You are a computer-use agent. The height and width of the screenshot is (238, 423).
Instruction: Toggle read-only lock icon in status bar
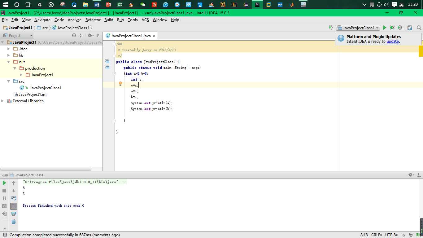pyautogui.click(x=403, y=235)
